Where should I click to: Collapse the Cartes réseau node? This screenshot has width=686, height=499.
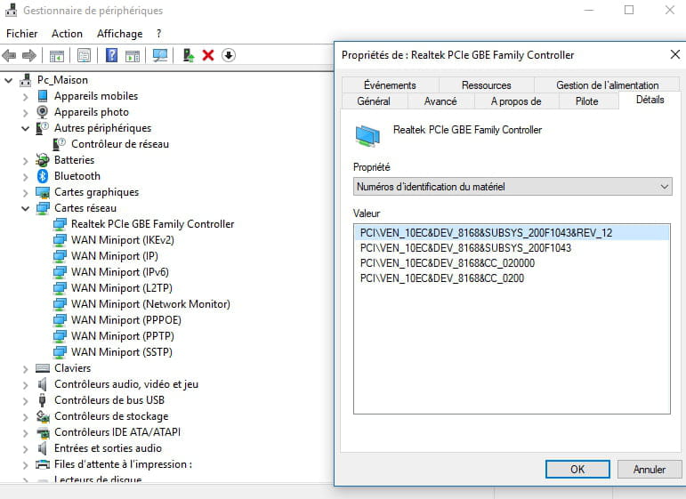click(x=26, y=209)
